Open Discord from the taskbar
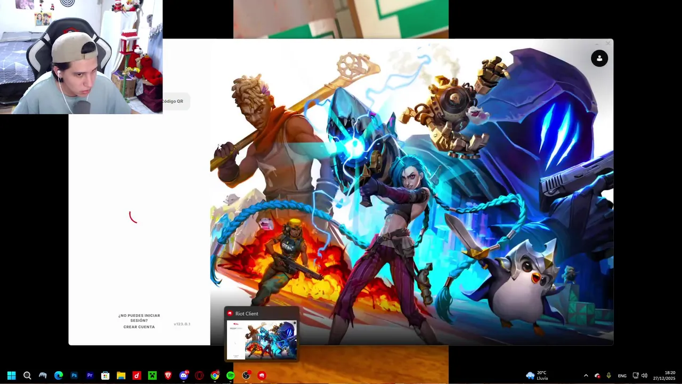682x384 pixels. coord(184,375)
